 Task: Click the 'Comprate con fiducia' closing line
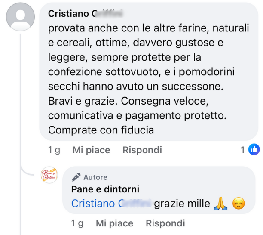(101, 129)
